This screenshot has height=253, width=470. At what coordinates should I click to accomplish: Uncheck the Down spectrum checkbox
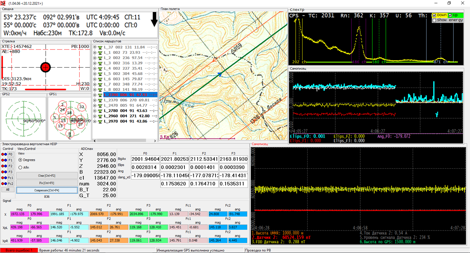(x=434, y=15)
